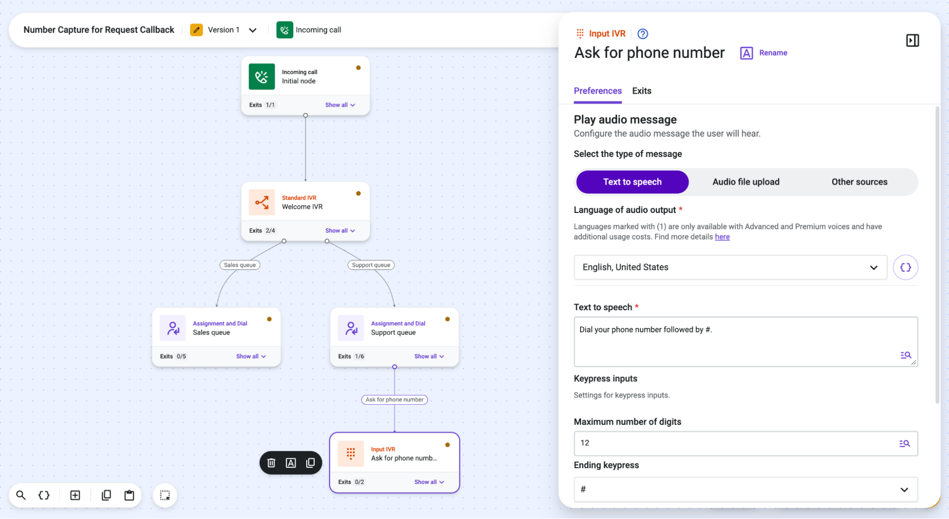Click the copy icon in bottom toolbar
Image resolution: width=949 pixels, height=519 pixels.
point(106,495)
